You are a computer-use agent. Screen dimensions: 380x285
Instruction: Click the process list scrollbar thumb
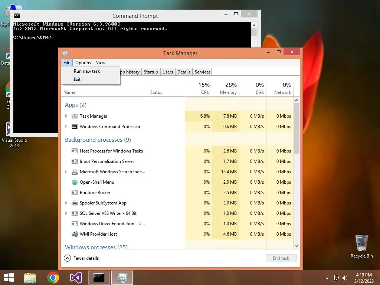[297, 128]
